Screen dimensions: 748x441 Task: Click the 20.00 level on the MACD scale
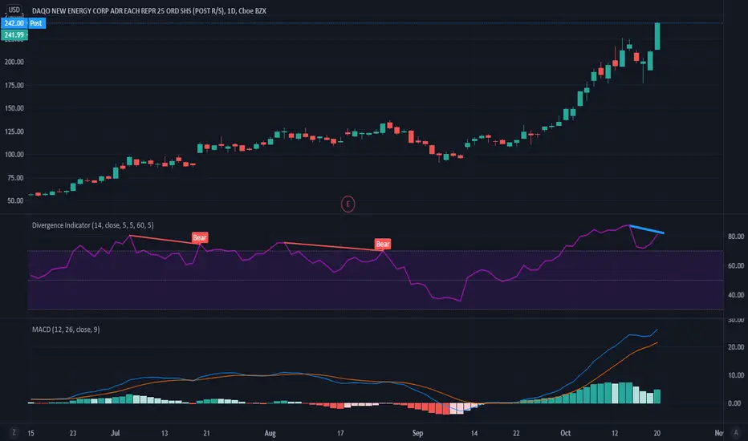pos(736,347)
